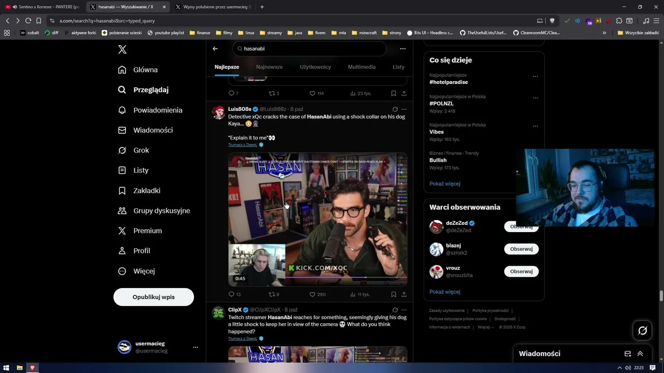
Task: Reply to the Luis808s post
Action: 234,294
